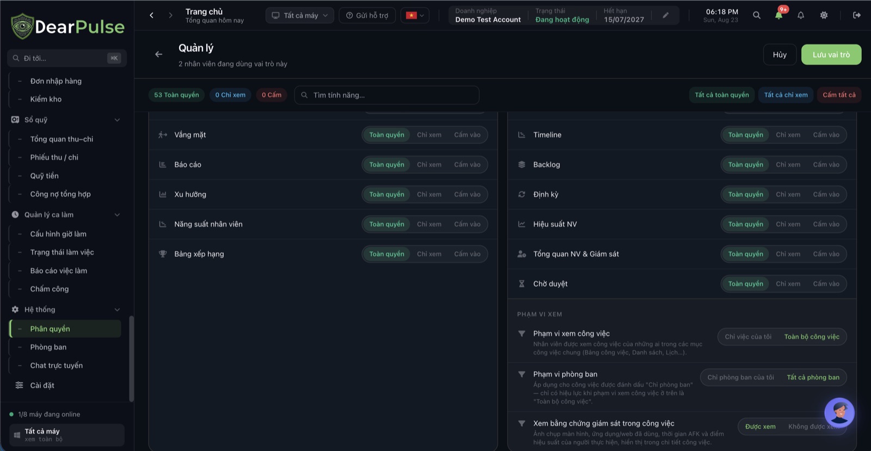
Task: Click the Đi tới quick navigation field
Action: [67, 58]
